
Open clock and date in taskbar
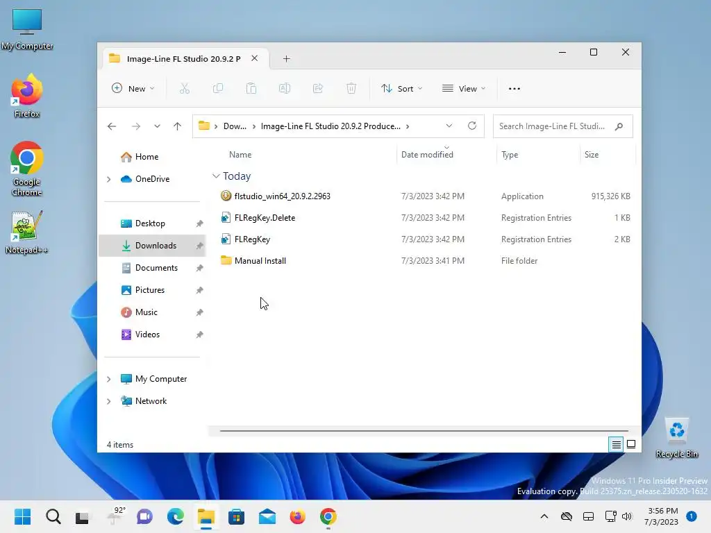[662, 516]
